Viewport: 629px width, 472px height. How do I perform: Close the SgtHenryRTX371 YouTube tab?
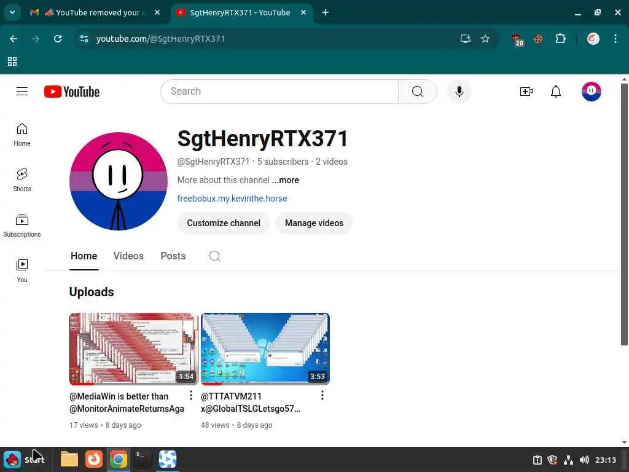[x=303, y=12]
